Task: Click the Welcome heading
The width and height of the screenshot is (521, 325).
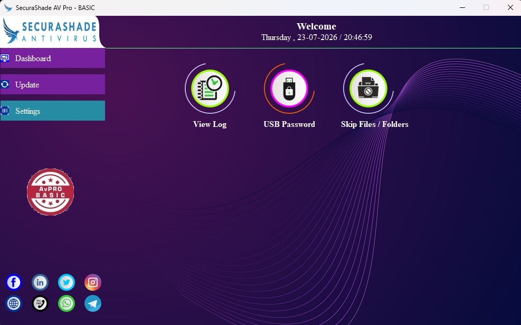Action: [316, 26]
